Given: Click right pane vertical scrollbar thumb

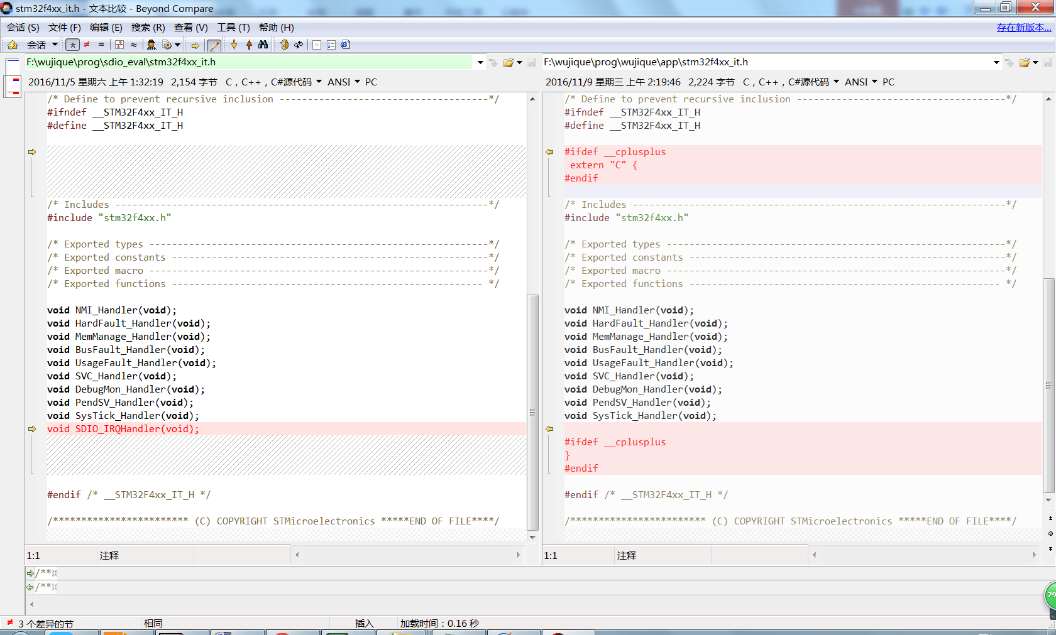Looking at the screenshot, I should click(1048, 386).
